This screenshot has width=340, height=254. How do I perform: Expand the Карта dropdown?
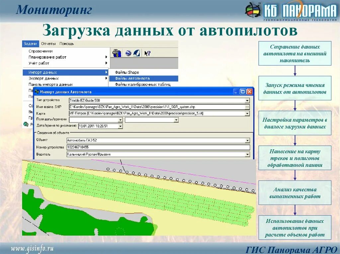pyautogui.click(x=247, y=113)
